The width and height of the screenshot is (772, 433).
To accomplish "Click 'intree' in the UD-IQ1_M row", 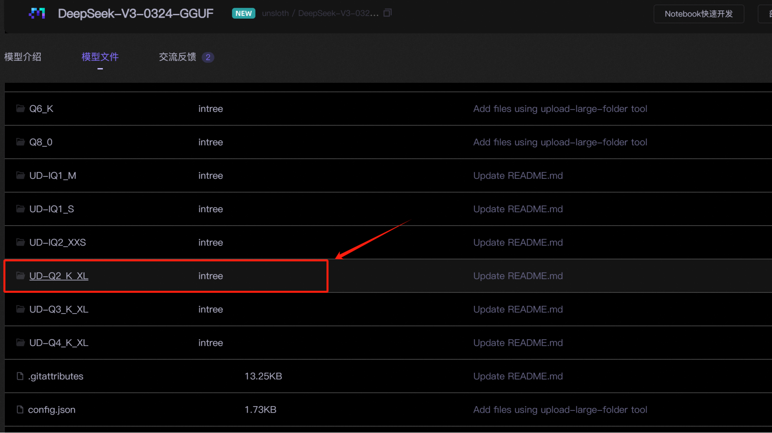I will pyautogui.click(x=211, y=175).
